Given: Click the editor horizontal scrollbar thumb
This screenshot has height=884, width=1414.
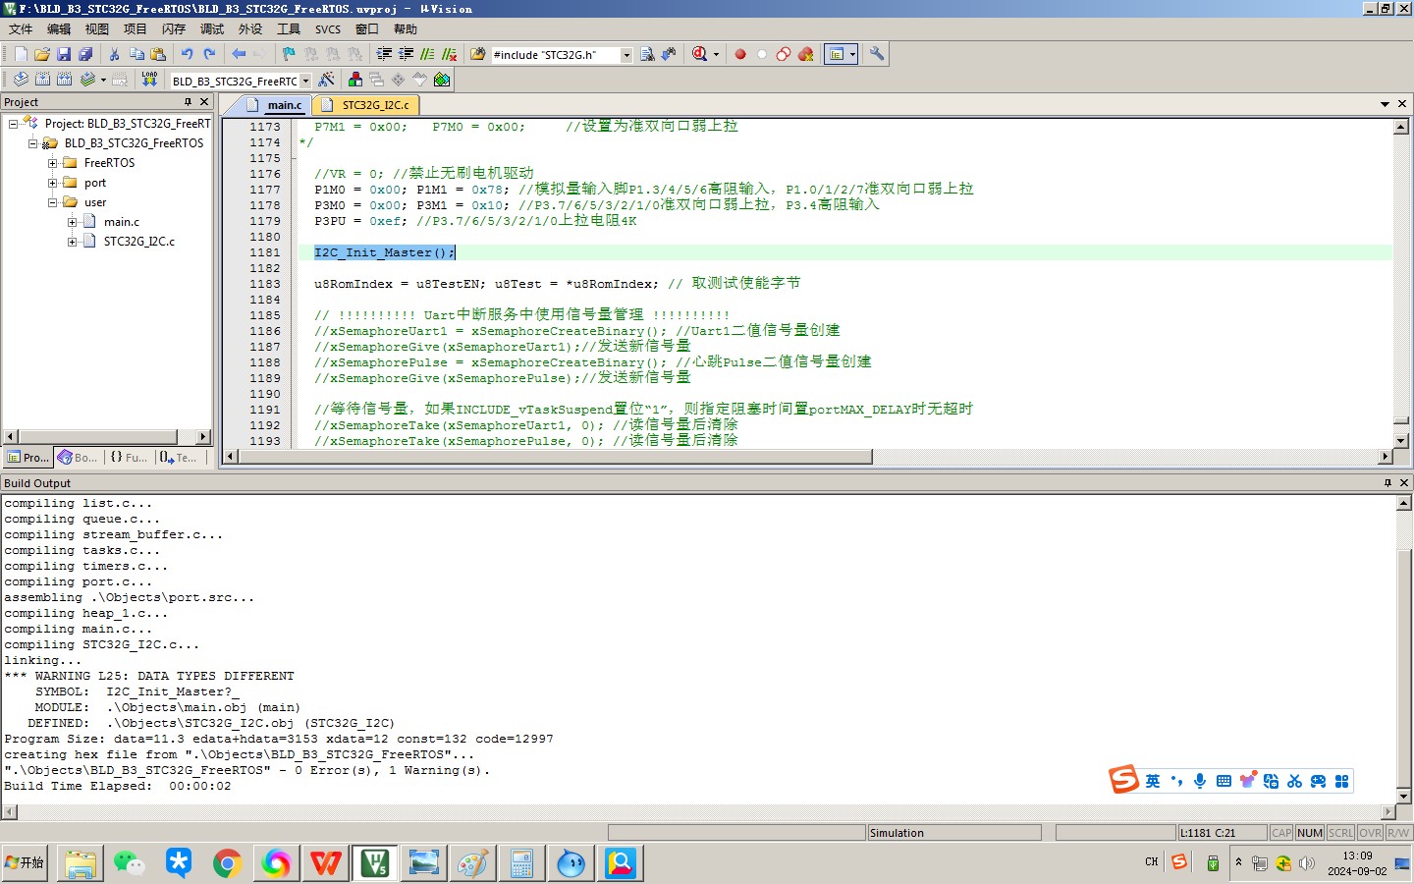Looking at the screenshot, I should click(554, 457).
